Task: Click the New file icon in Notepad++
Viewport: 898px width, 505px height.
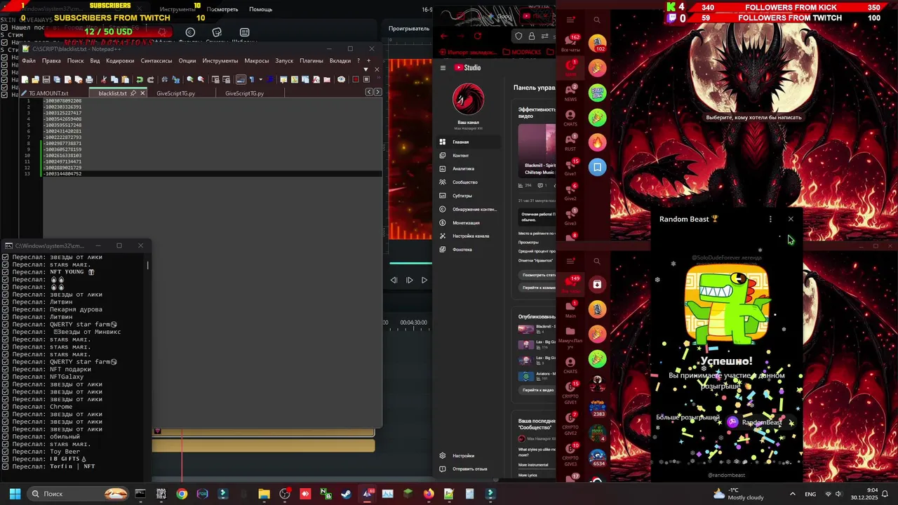Action: point(25,79)
